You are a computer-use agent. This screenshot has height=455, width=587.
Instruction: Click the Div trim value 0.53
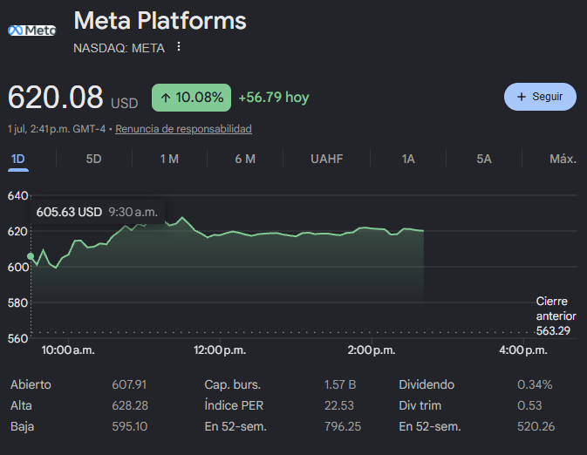coord(529,405)
